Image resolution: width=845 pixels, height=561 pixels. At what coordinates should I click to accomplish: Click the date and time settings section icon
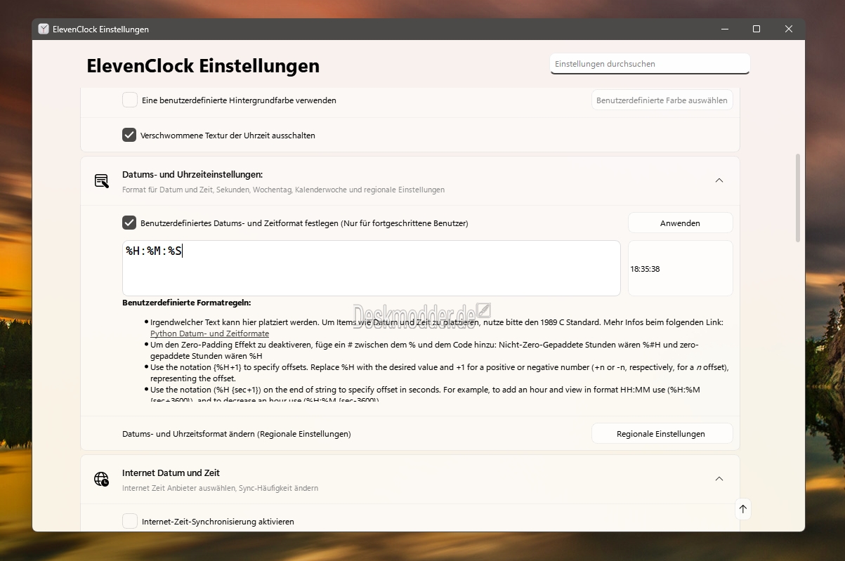click(102, 181)
